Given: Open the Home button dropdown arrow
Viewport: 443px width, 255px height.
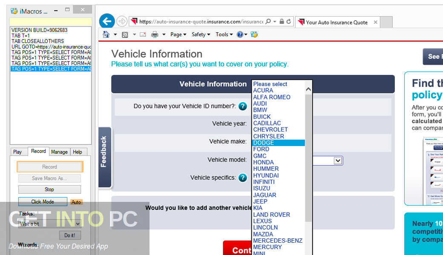Looking at the screenshot, I should 115,35.
